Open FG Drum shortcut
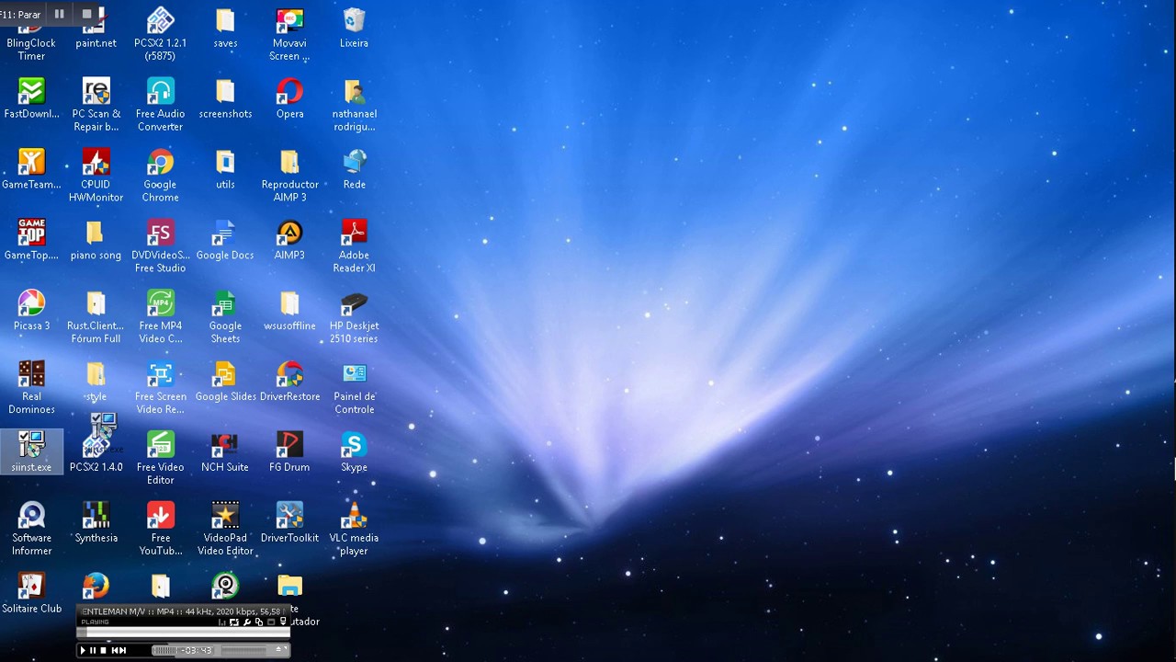The height and width of the screenshot is (662, 1176). point(289,452)
